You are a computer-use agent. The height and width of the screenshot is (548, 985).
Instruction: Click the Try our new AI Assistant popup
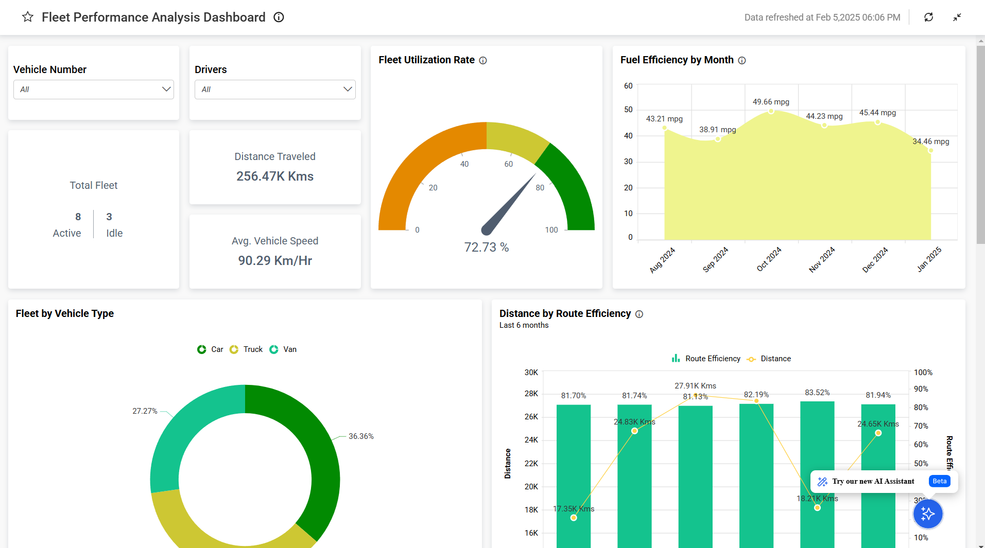click(873, 482)
